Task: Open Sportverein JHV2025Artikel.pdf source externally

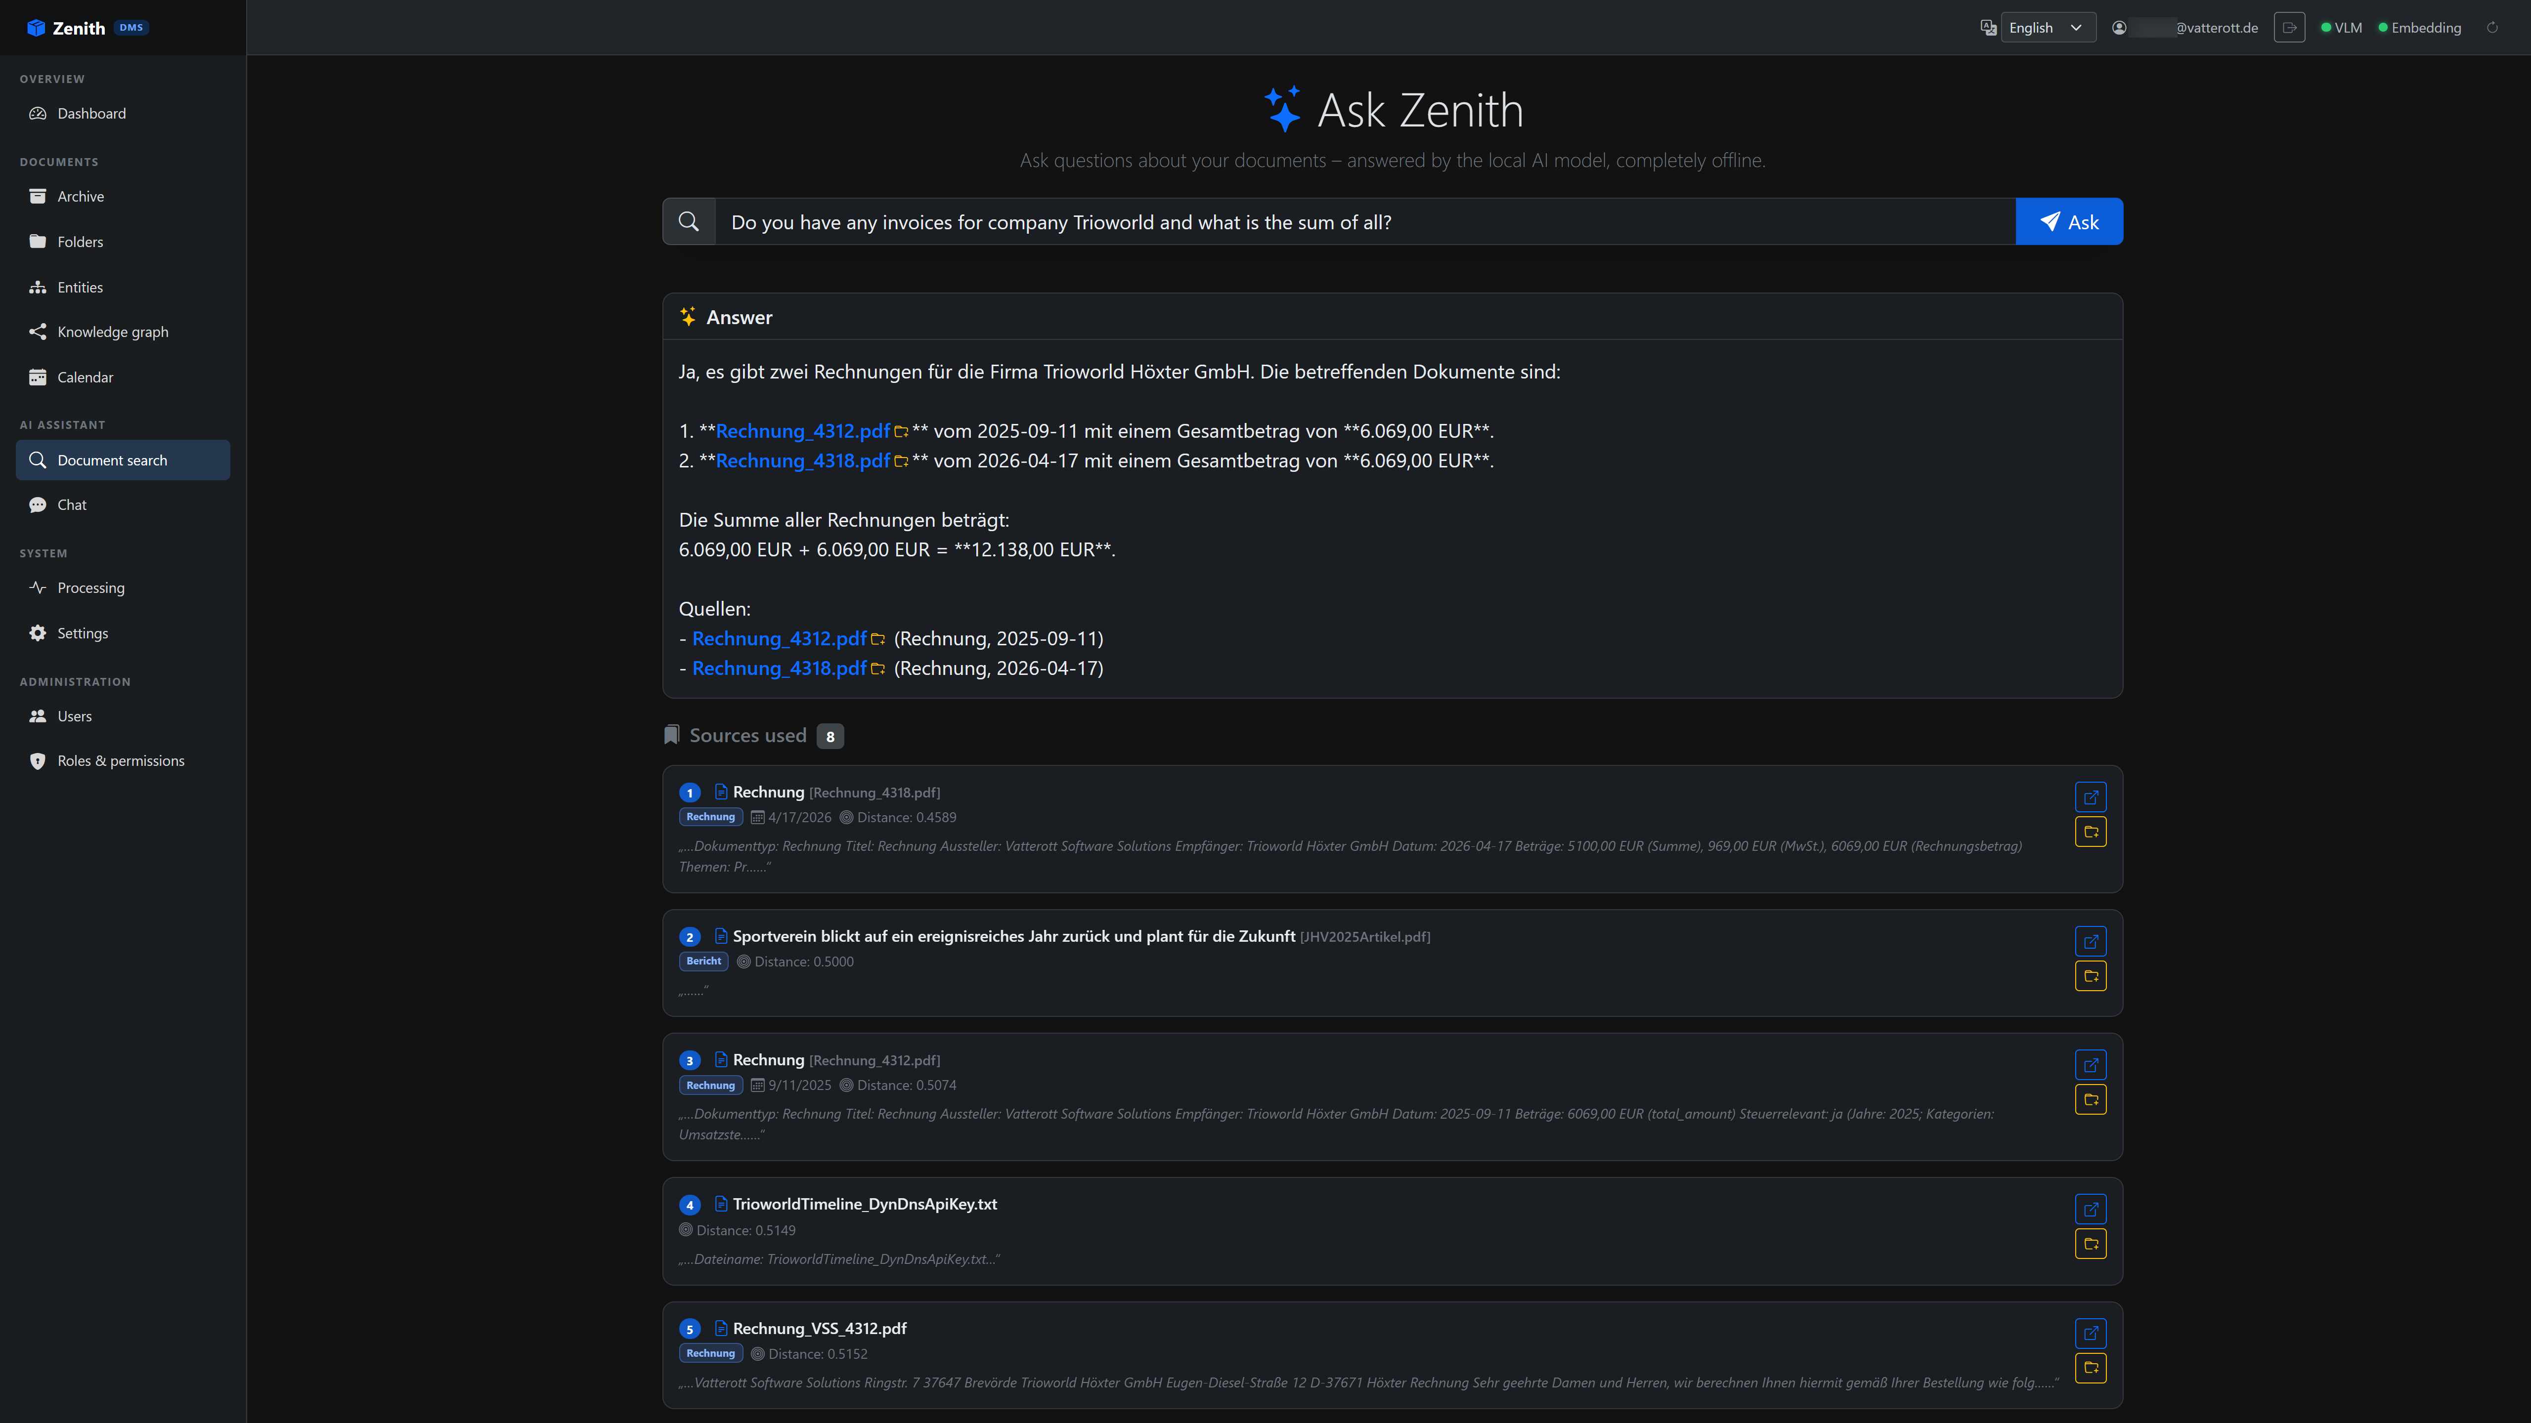Action: click(2091, 942)
